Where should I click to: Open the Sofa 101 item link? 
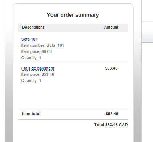click(29, 39)
